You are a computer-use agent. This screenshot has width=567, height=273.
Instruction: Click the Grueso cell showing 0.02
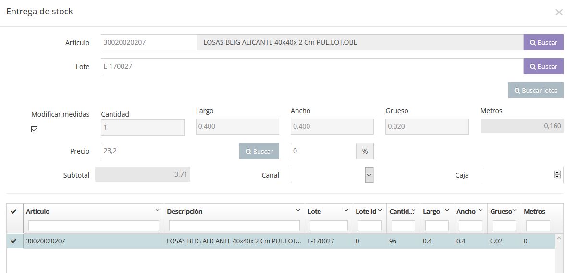tap(504, 241)
